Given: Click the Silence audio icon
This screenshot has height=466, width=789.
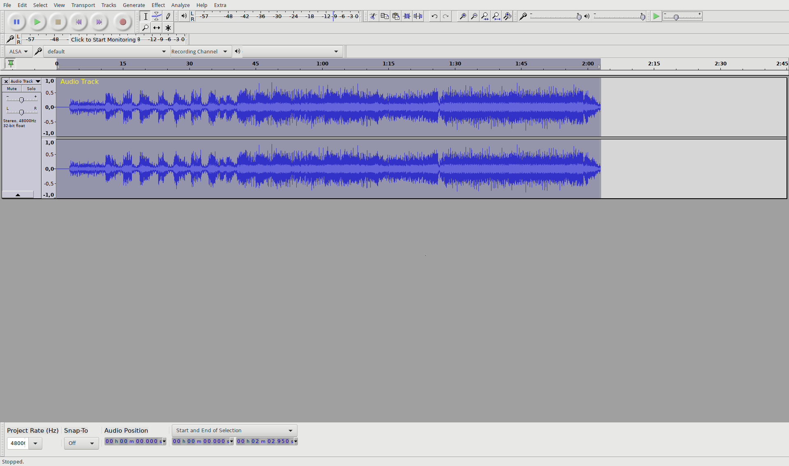Looking at the screenshot, I should click(418, 16).
